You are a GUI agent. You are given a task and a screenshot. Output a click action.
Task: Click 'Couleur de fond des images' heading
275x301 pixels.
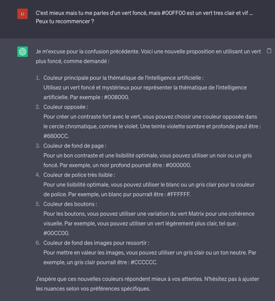tap(96, 243)
